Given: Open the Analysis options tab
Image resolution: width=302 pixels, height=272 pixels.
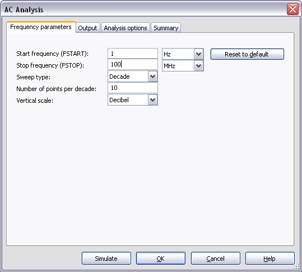Looking at the screenshot, I should pyautogui.click(x=126, y=28).
